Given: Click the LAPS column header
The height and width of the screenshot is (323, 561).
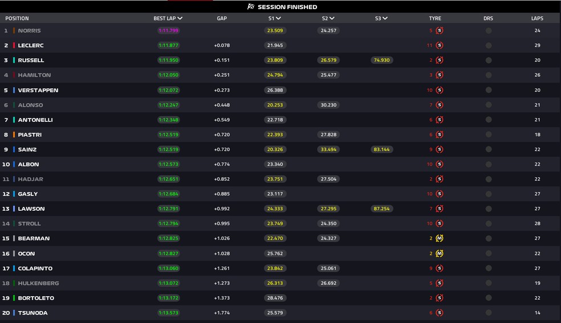Looking at the screenshot, I should [537, 18].
